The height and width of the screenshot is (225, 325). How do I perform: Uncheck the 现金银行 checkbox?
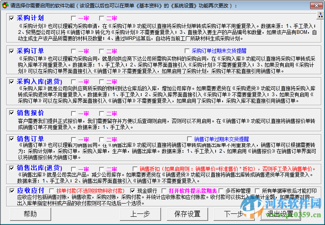point(133,191)
